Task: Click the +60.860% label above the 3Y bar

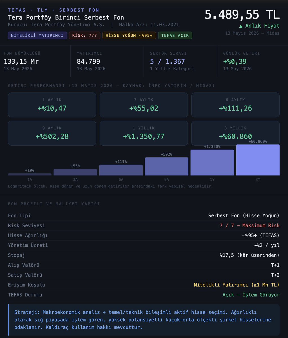Action: coord(258,141)
